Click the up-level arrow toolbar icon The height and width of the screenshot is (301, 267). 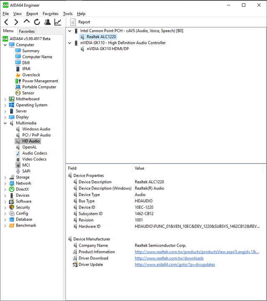click(x=27, y=21)
